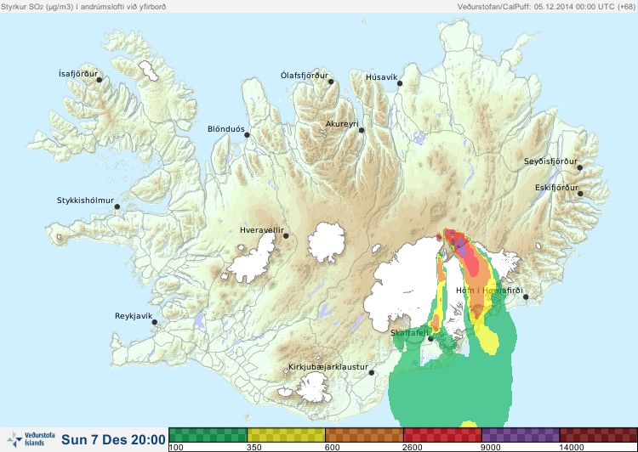
Task: Click the yellow 350 legend swatch
Action: point(286,435)
